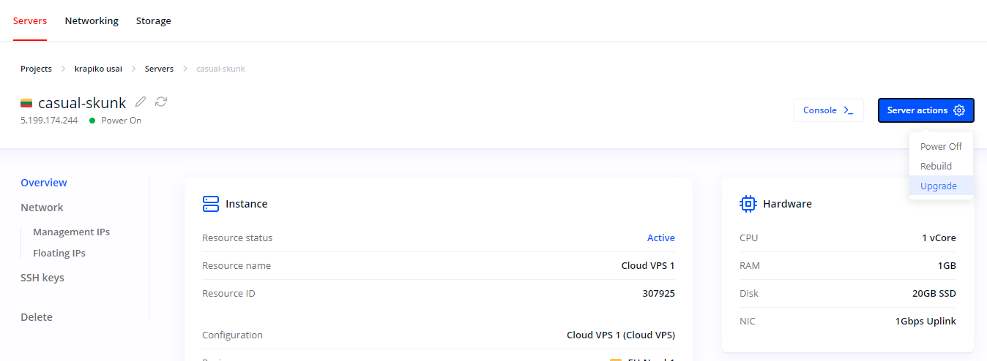The width and height of the screenshot is (987, 361).
Task: Go to Projects in the breadcrumb
Action: click(36, 69)
